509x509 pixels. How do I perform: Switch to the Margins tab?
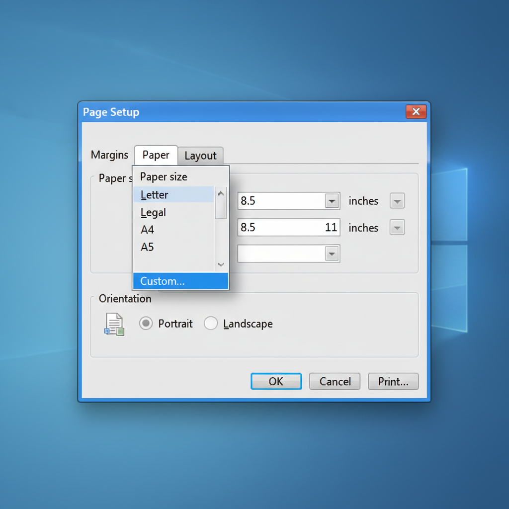click(109, 155)
